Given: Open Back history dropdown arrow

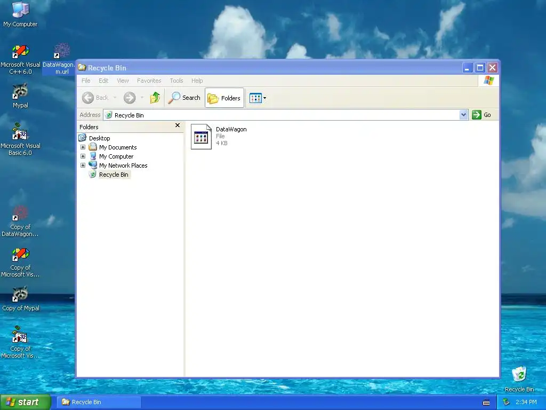Looking at the screenshot, I should point(115,98).
